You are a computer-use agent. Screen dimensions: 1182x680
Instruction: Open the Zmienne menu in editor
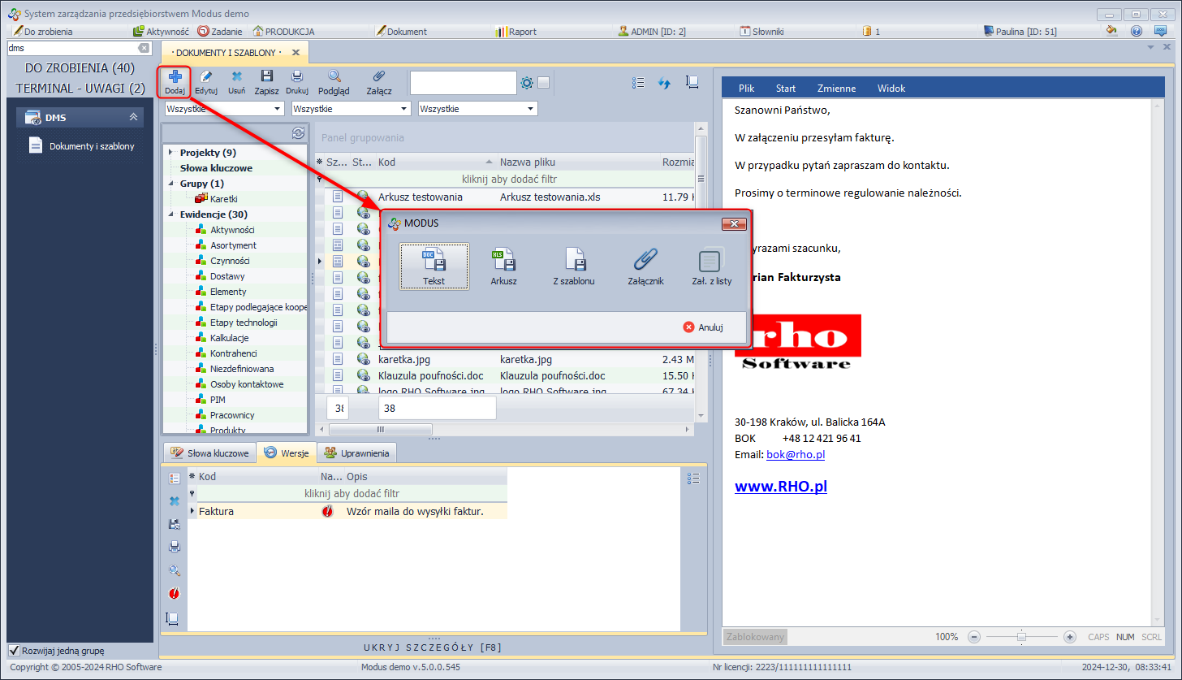pos(835,88)
